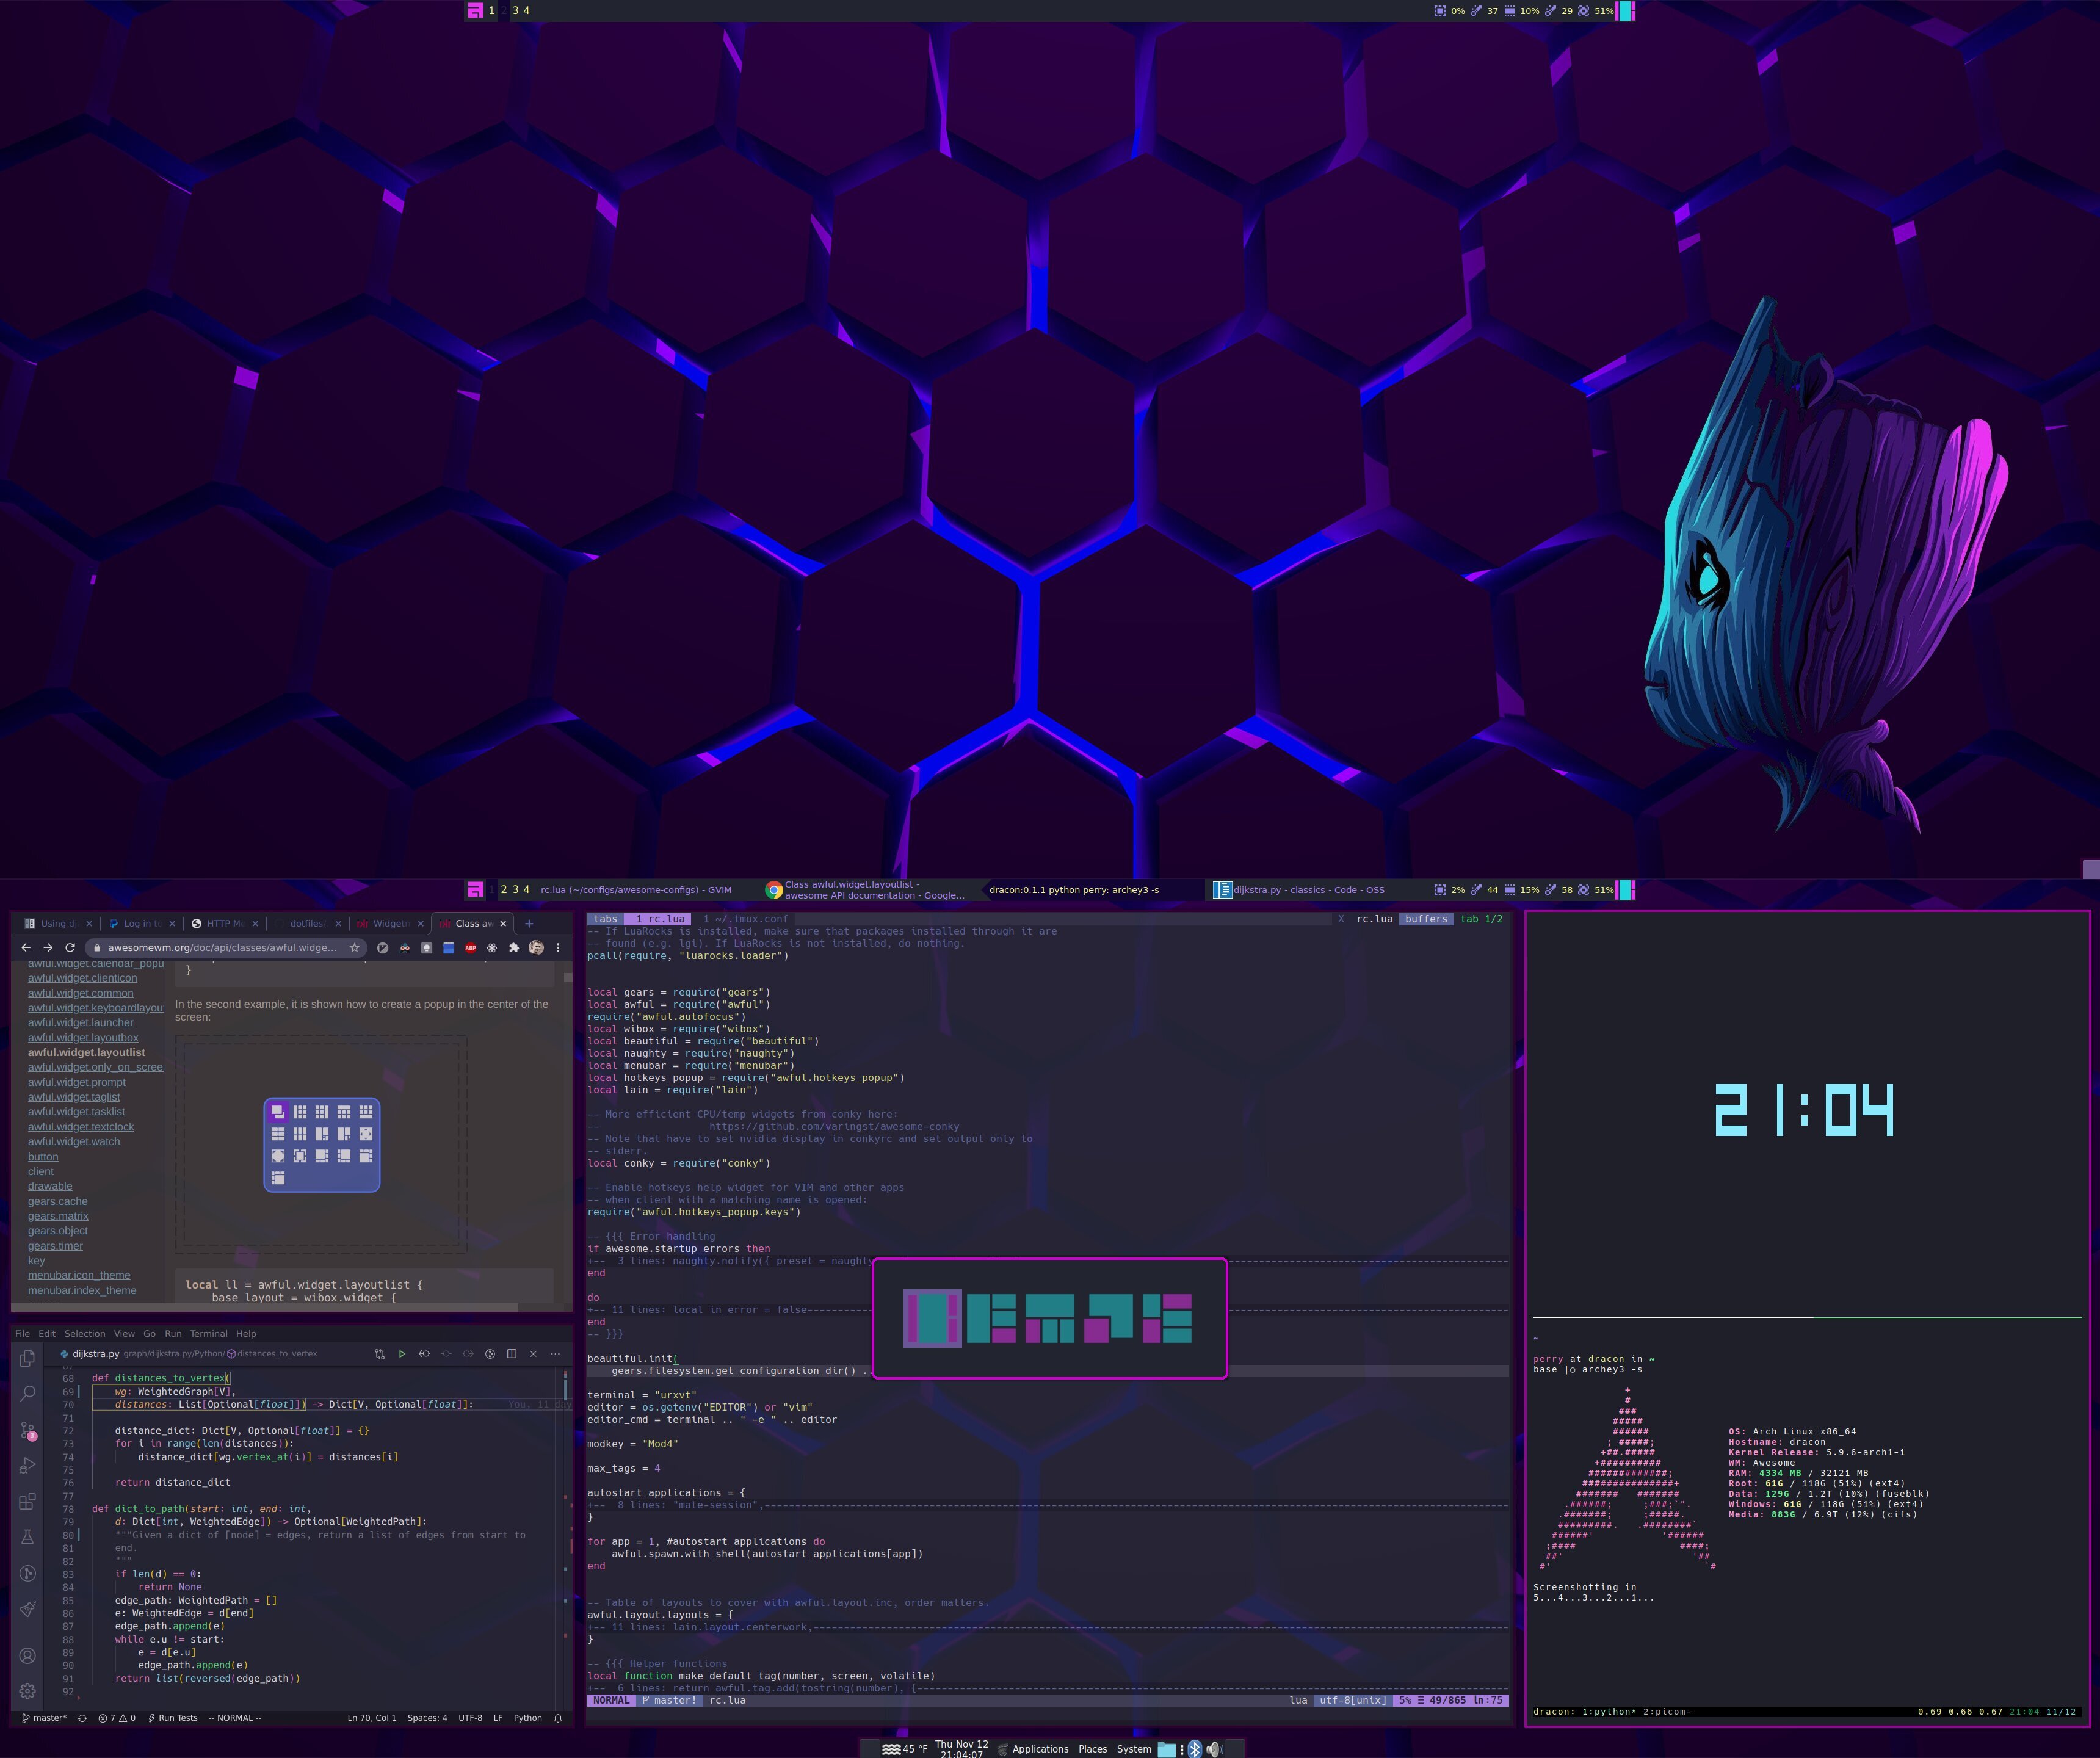Viewport: 2100px width, 1758px height.
Task: Open Extensions view in VS Code
Action: tap(28, 1501)
